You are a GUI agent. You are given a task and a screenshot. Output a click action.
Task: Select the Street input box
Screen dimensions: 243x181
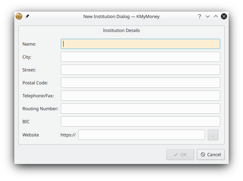click(140, 70)
